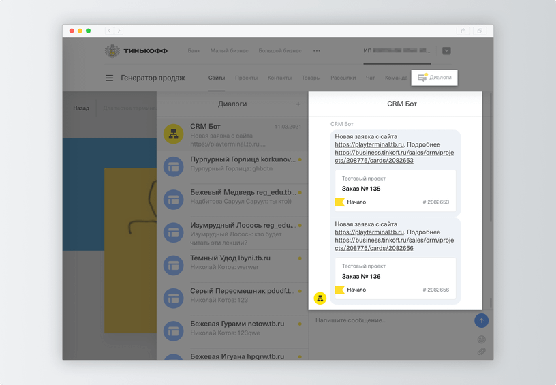Click the # 2082656 card number
The width and height of the screenshot is (556, 385).
[x=436, y=290]
